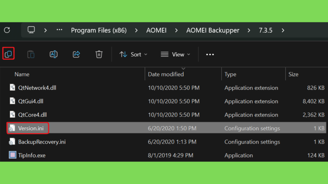The width and height of the screenshot is (328, 184).
Task: Click the 826 KB size value
Action: tap(316, 88)
